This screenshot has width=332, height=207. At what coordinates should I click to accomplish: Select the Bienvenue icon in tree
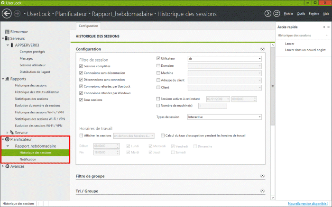7,32
